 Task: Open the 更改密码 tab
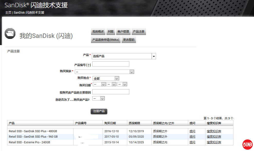click(x=129, y=40)
